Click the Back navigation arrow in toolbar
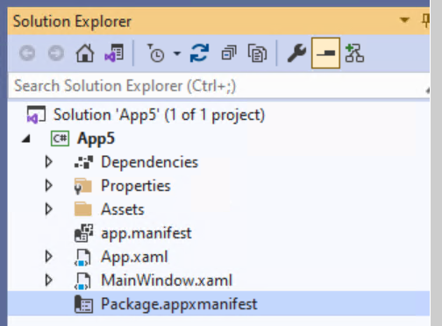This screenshot has height=326, width=442. pos(27,53)
